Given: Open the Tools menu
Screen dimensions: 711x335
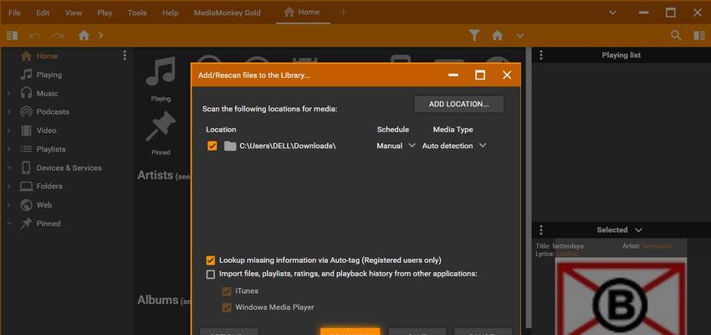Looking at the screenshot, I should 137,13.
